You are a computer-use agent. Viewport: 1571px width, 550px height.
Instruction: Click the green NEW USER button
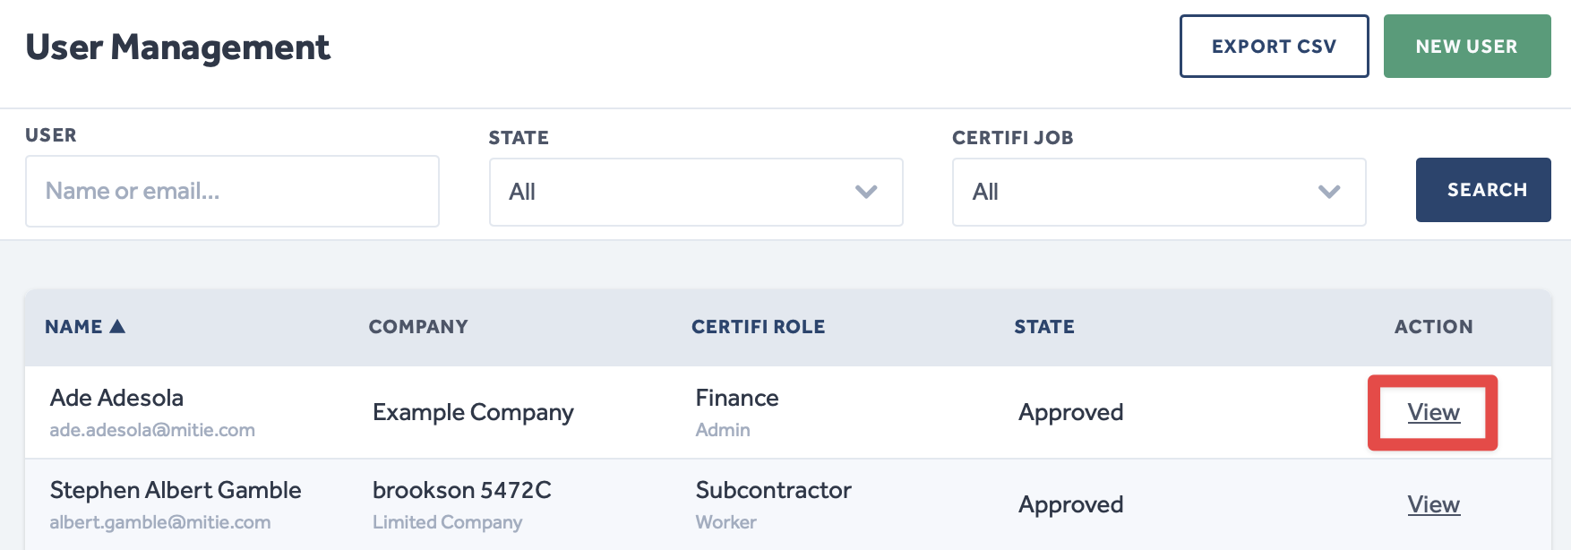1466,47
